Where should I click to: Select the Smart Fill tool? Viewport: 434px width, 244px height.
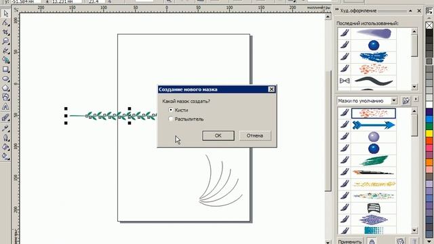tap(5, 60)
